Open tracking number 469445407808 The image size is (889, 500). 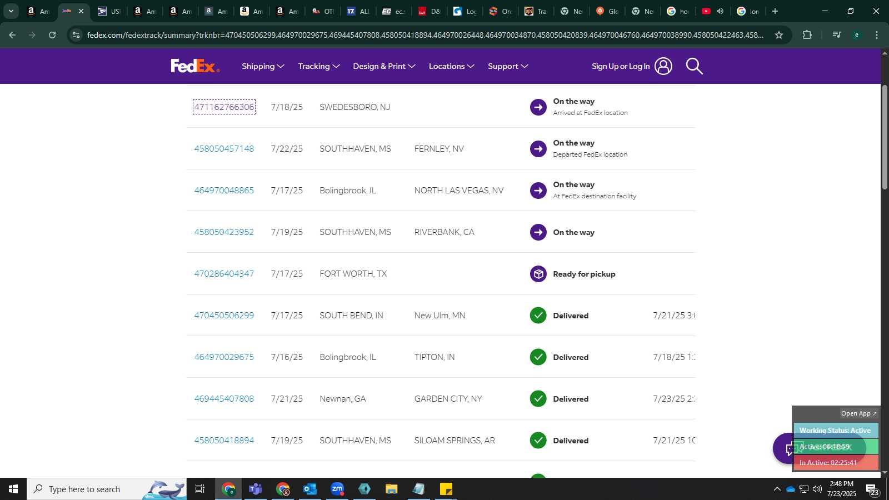pos(224,399)
